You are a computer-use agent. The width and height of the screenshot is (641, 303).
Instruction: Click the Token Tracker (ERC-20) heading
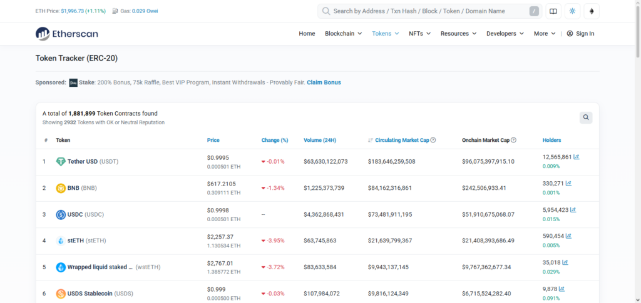coord(76,58)
